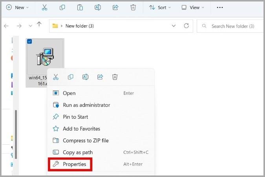Viewport: 265px width, 177px height.
Task: Click the Paste icon in the top toolbar
Action: click(x=80, y=7)
